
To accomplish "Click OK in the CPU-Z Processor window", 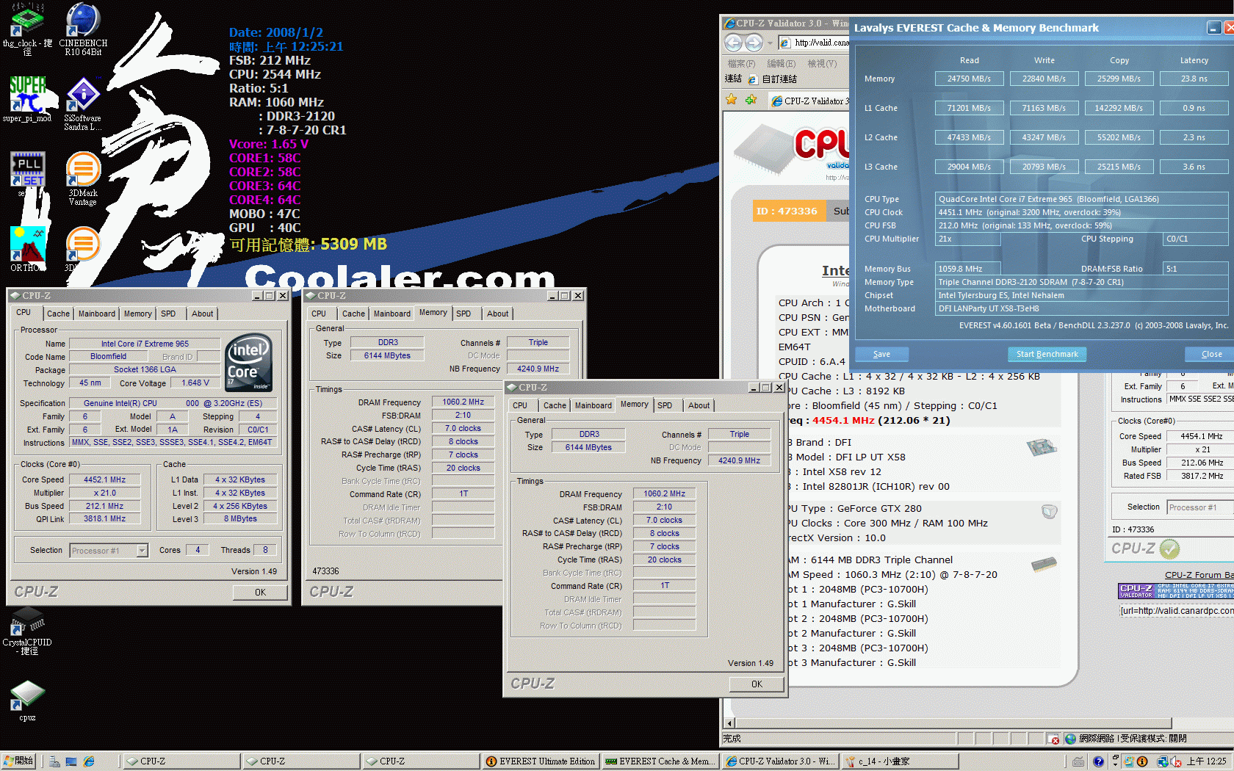I will (260, 593).
